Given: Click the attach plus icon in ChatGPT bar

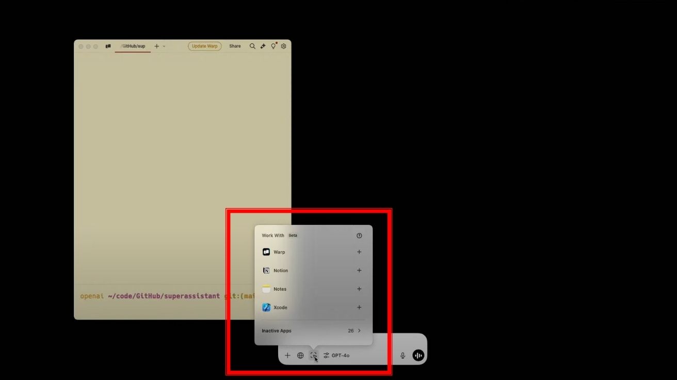Looking at the screenshot, I should (287, 355).
